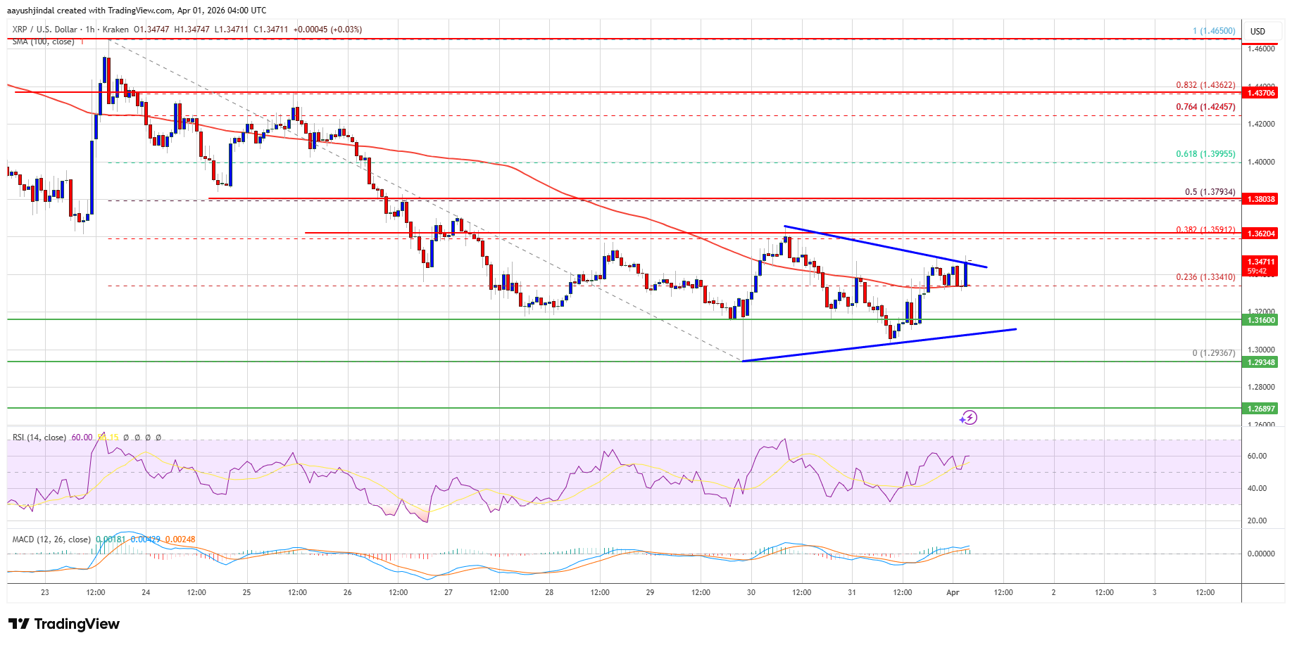This screenshot has width=1292, height=645.
Task: Click the 0.5 (1.37934) Fibonacci level label
Action: pos(1210,192)
